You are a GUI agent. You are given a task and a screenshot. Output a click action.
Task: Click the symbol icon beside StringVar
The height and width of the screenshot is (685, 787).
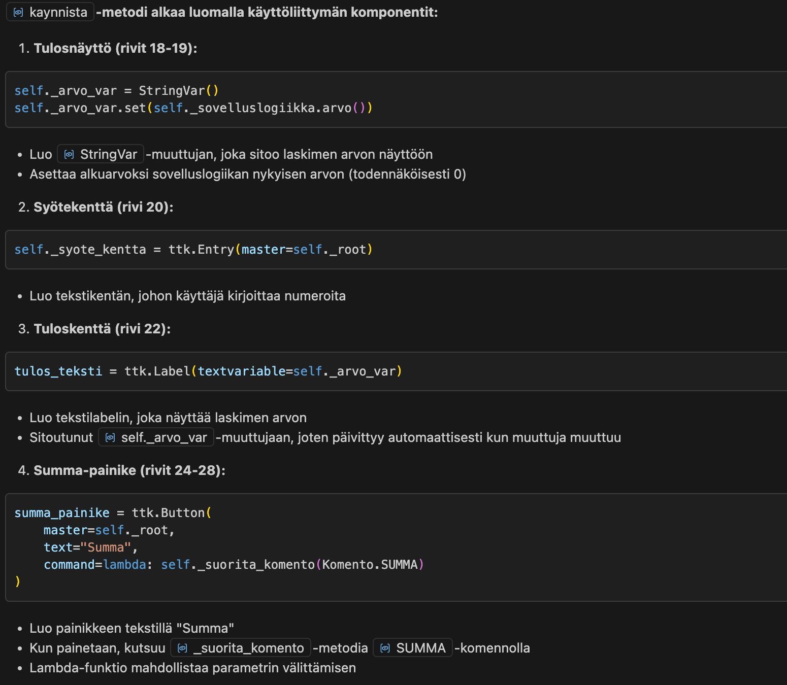point(69,154)
